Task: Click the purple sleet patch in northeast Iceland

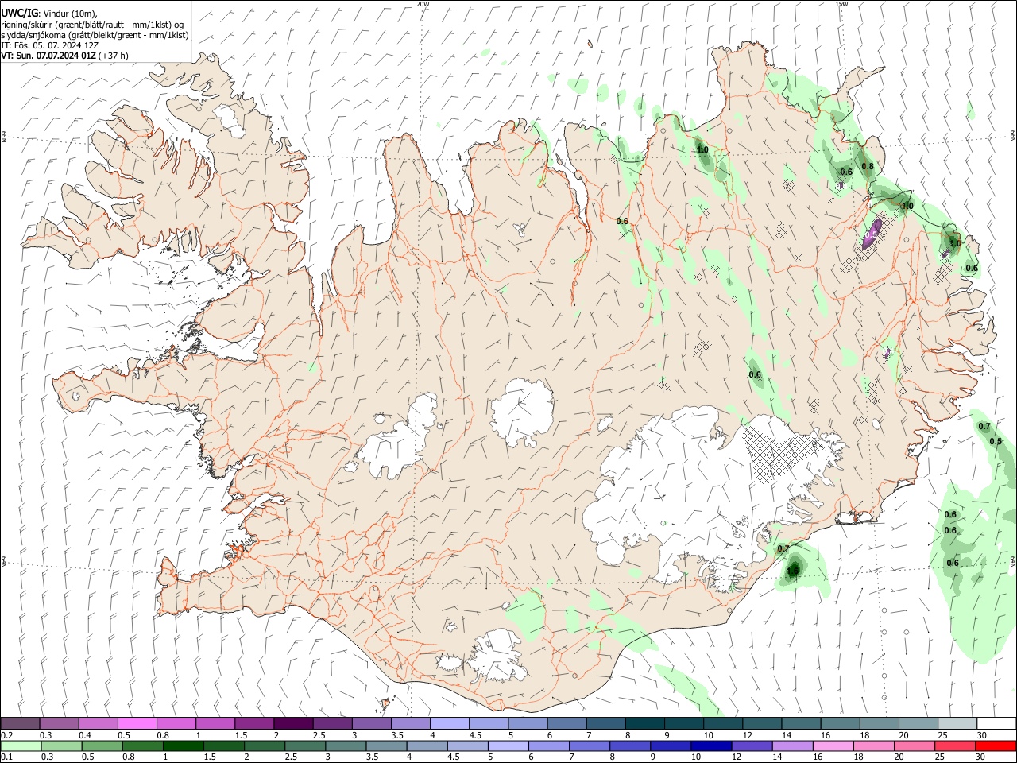Action: [x=873, y=233]
